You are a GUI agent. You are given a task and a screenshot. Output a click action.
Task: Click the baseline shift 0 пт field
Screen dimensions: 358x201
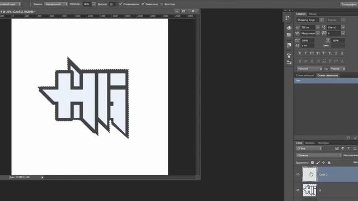[x=308, y=46]
